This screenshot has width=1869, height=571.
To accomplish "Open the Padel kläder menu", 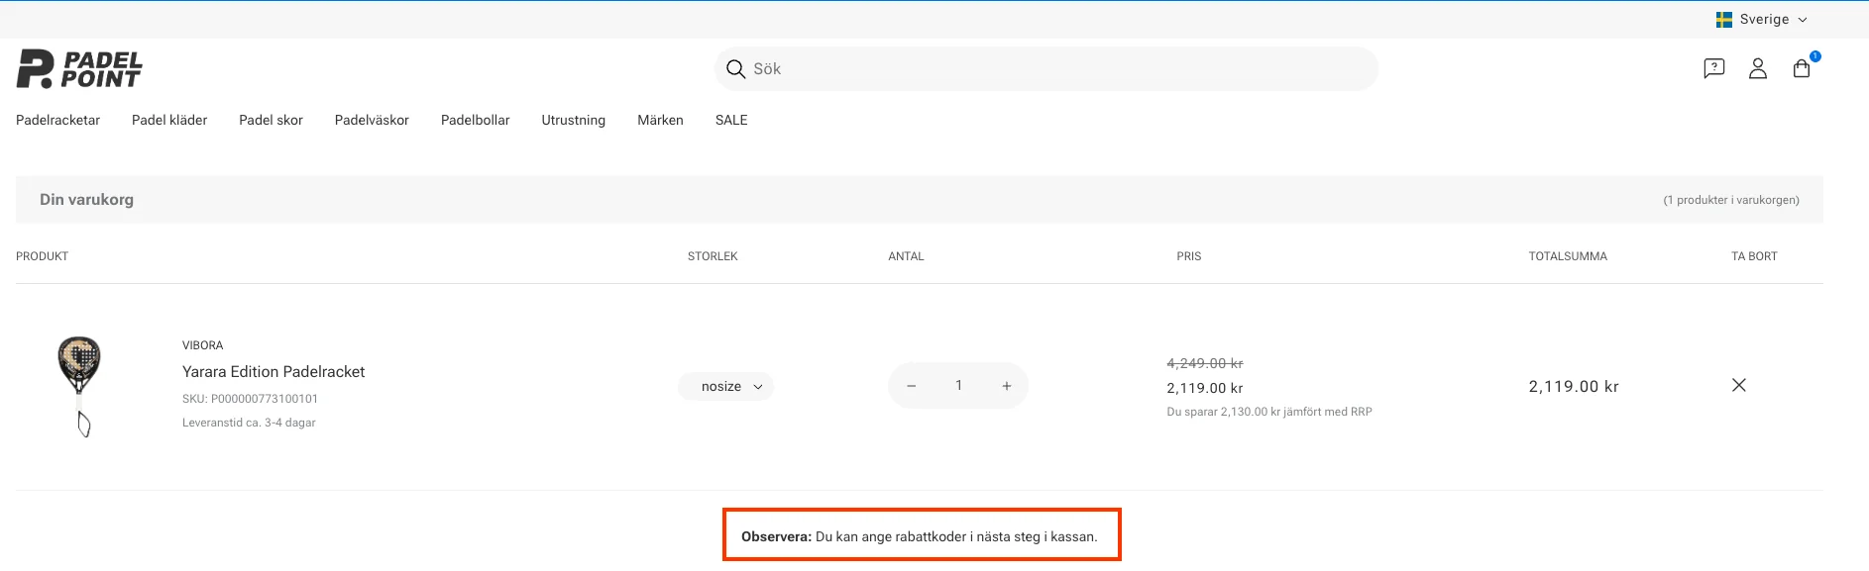I will point(169,120).
